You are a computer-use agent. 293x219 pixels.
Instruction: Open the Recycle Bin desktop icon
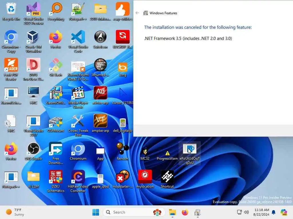click(x=11, y=11)
